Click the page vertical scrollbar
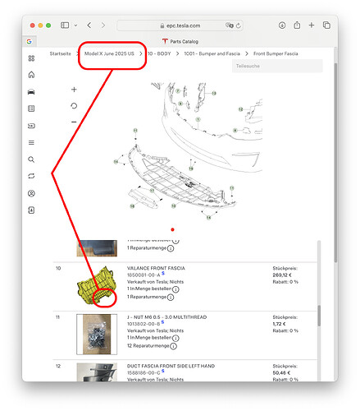This screenshot has height=411, width=360. [x=335, y=163]
